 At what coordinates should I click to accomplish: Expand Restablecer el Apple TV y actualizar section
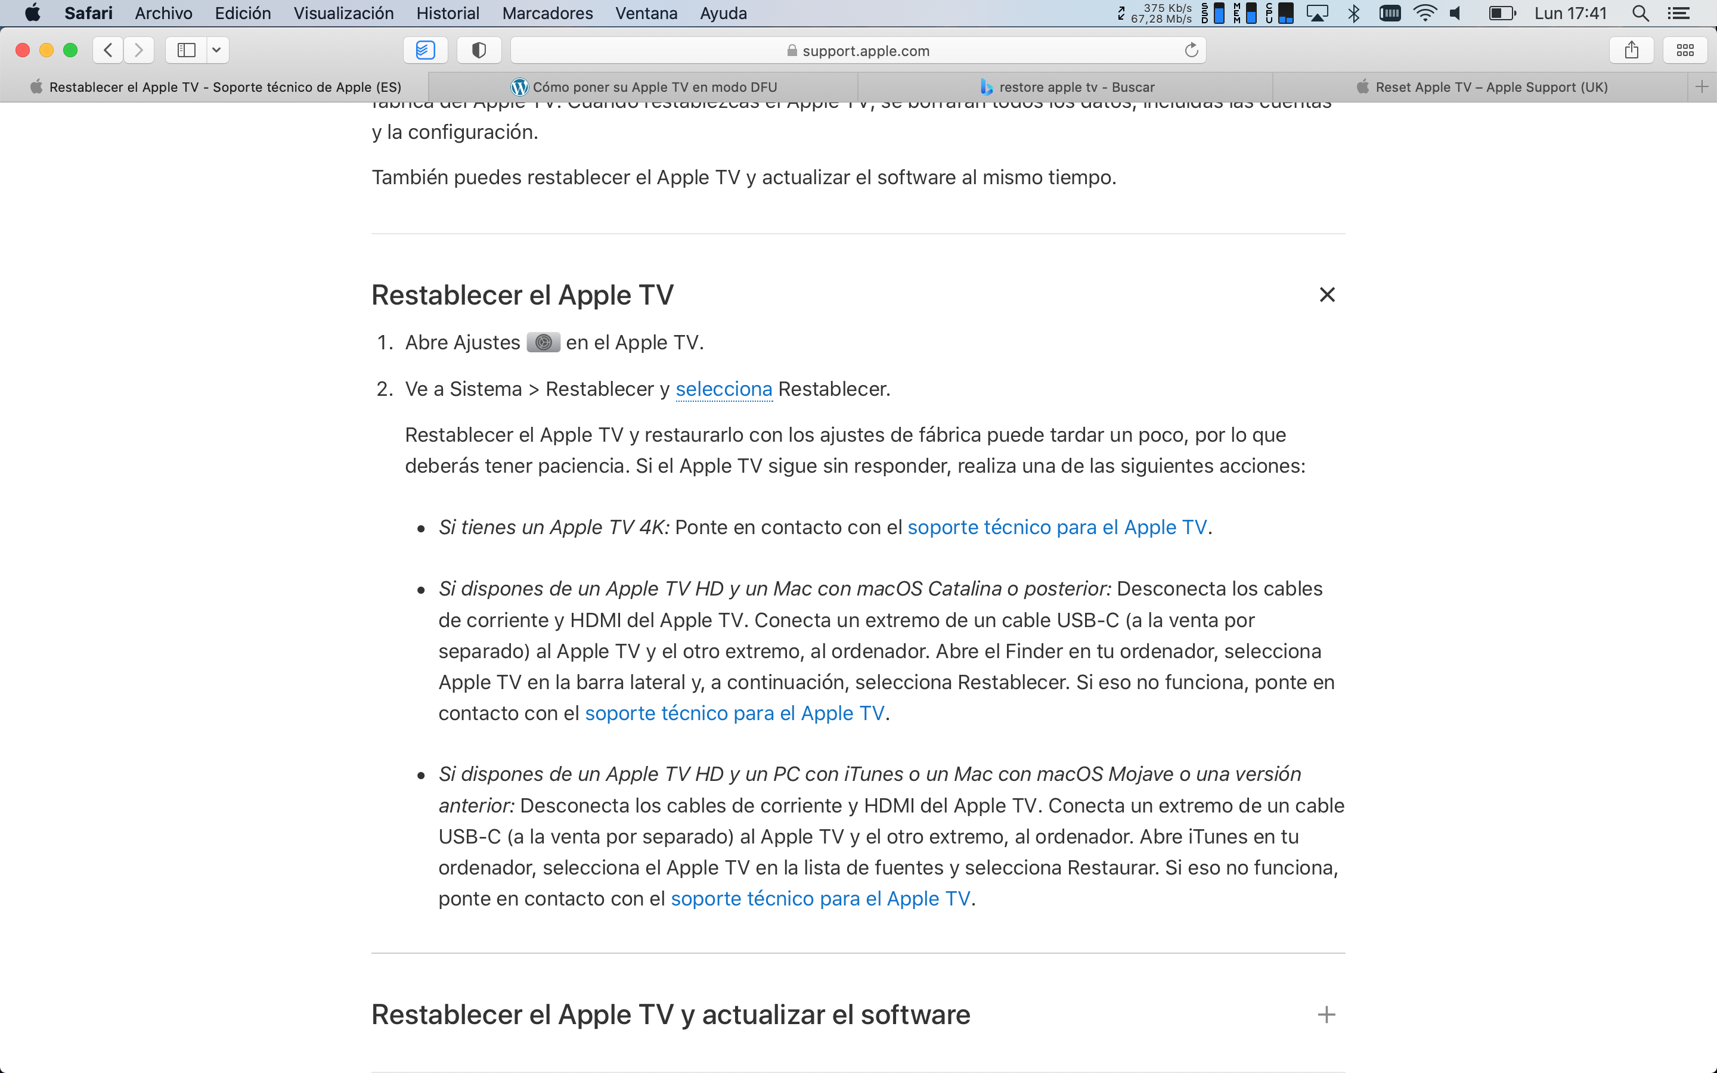[x=1326, y=1015]
